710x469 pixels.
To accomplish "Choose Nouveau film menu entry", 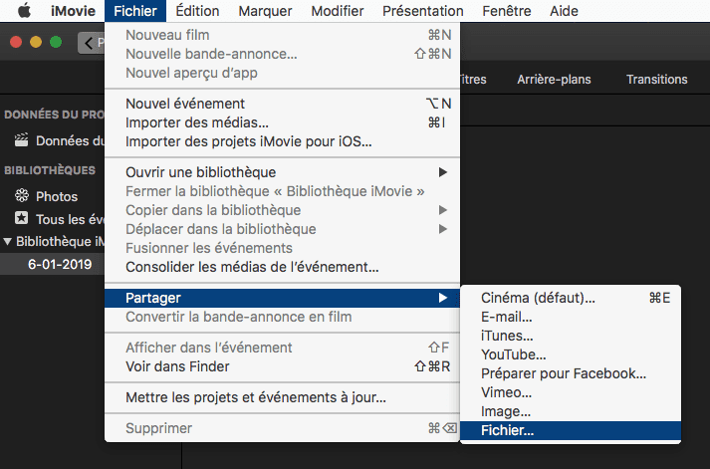I will 282,35.
